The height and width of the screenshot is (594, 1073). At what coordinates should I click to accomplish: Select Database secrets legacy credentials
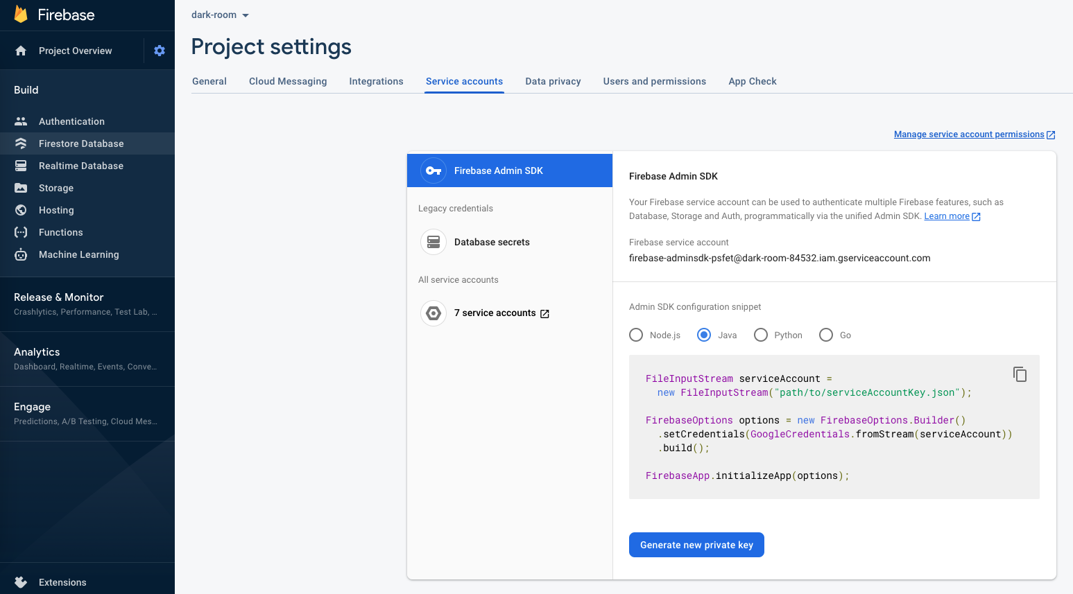510,242
